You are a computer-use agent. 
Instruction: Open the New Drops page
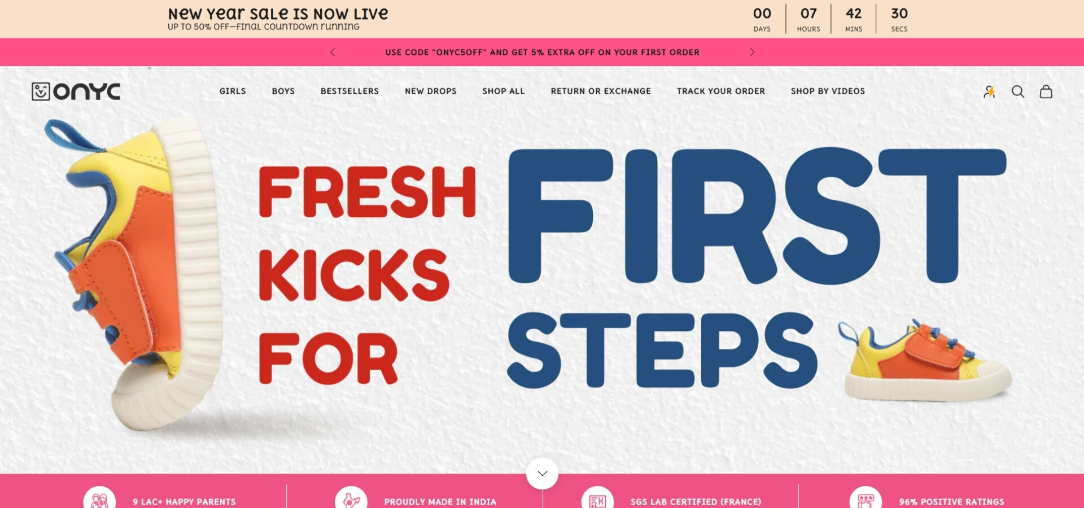click(431, 91)
